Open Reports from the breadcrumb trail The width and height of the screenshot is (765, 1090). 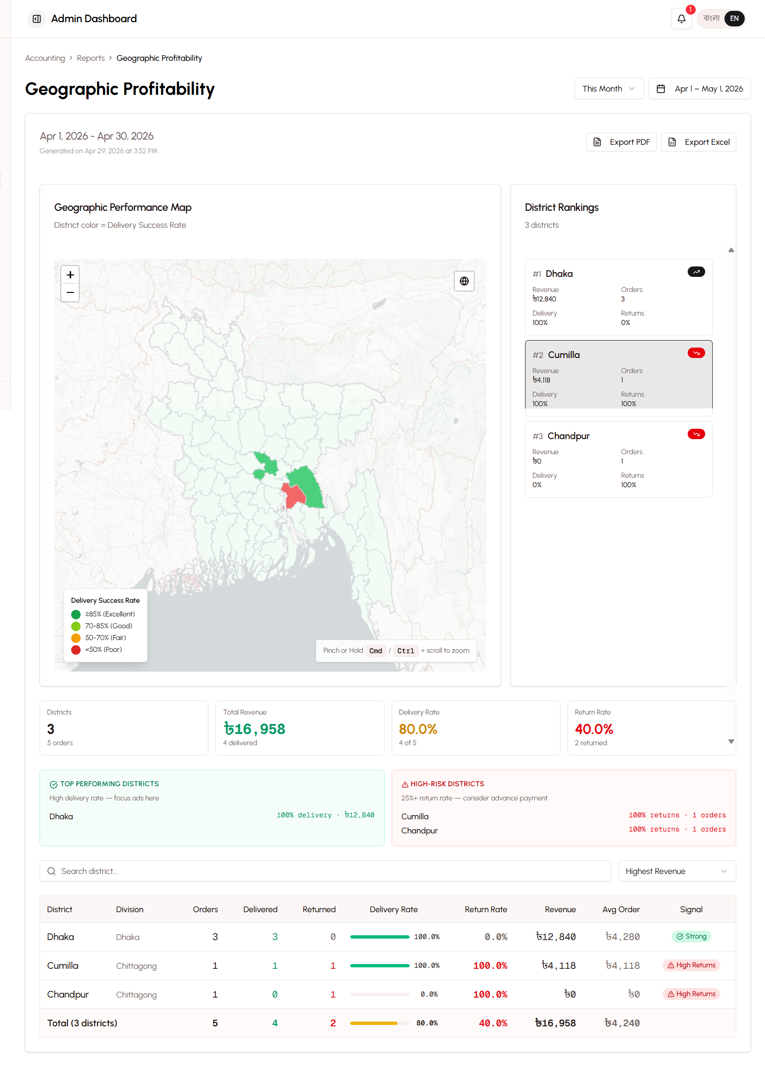(x=90, y=58)
